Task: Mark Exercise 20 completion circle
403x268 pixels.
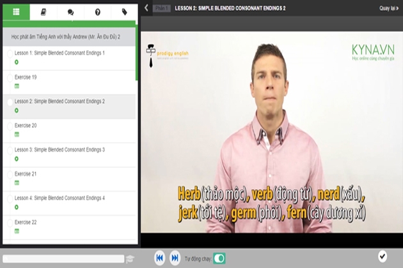Action: click(10, 126)
